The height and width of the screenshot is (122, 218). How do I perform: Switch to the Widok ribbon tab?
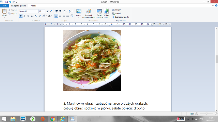(x=33, y=6)
